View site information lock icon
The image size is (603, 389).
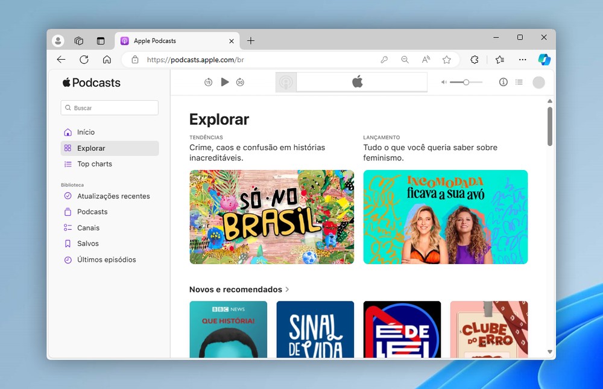135,60
